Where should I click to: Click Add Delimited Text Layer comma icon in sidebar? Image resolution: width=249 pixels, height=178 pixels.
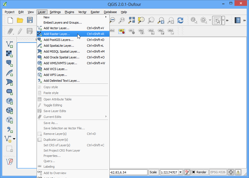coord(9,130)
